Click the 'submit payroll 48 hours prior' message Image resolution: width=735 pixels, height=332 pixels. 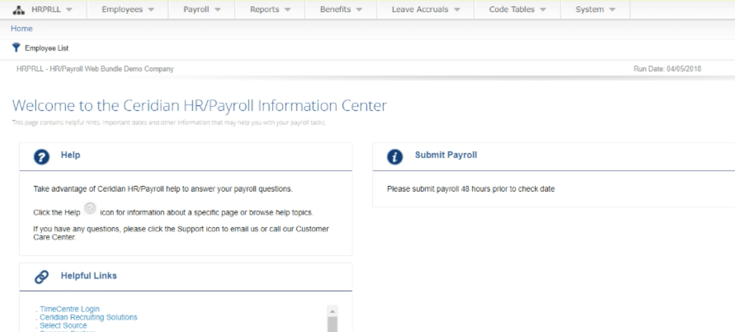coord(471,189)
